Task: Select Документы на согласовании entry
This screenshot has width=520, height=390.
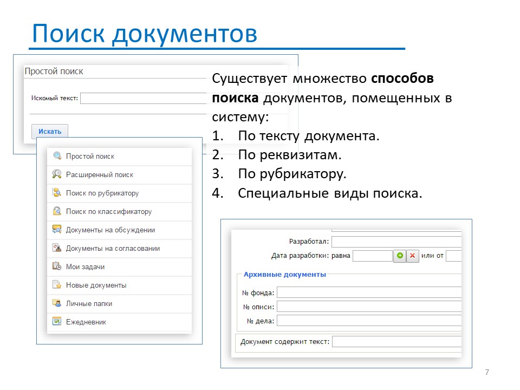Action: coord(119,249)
